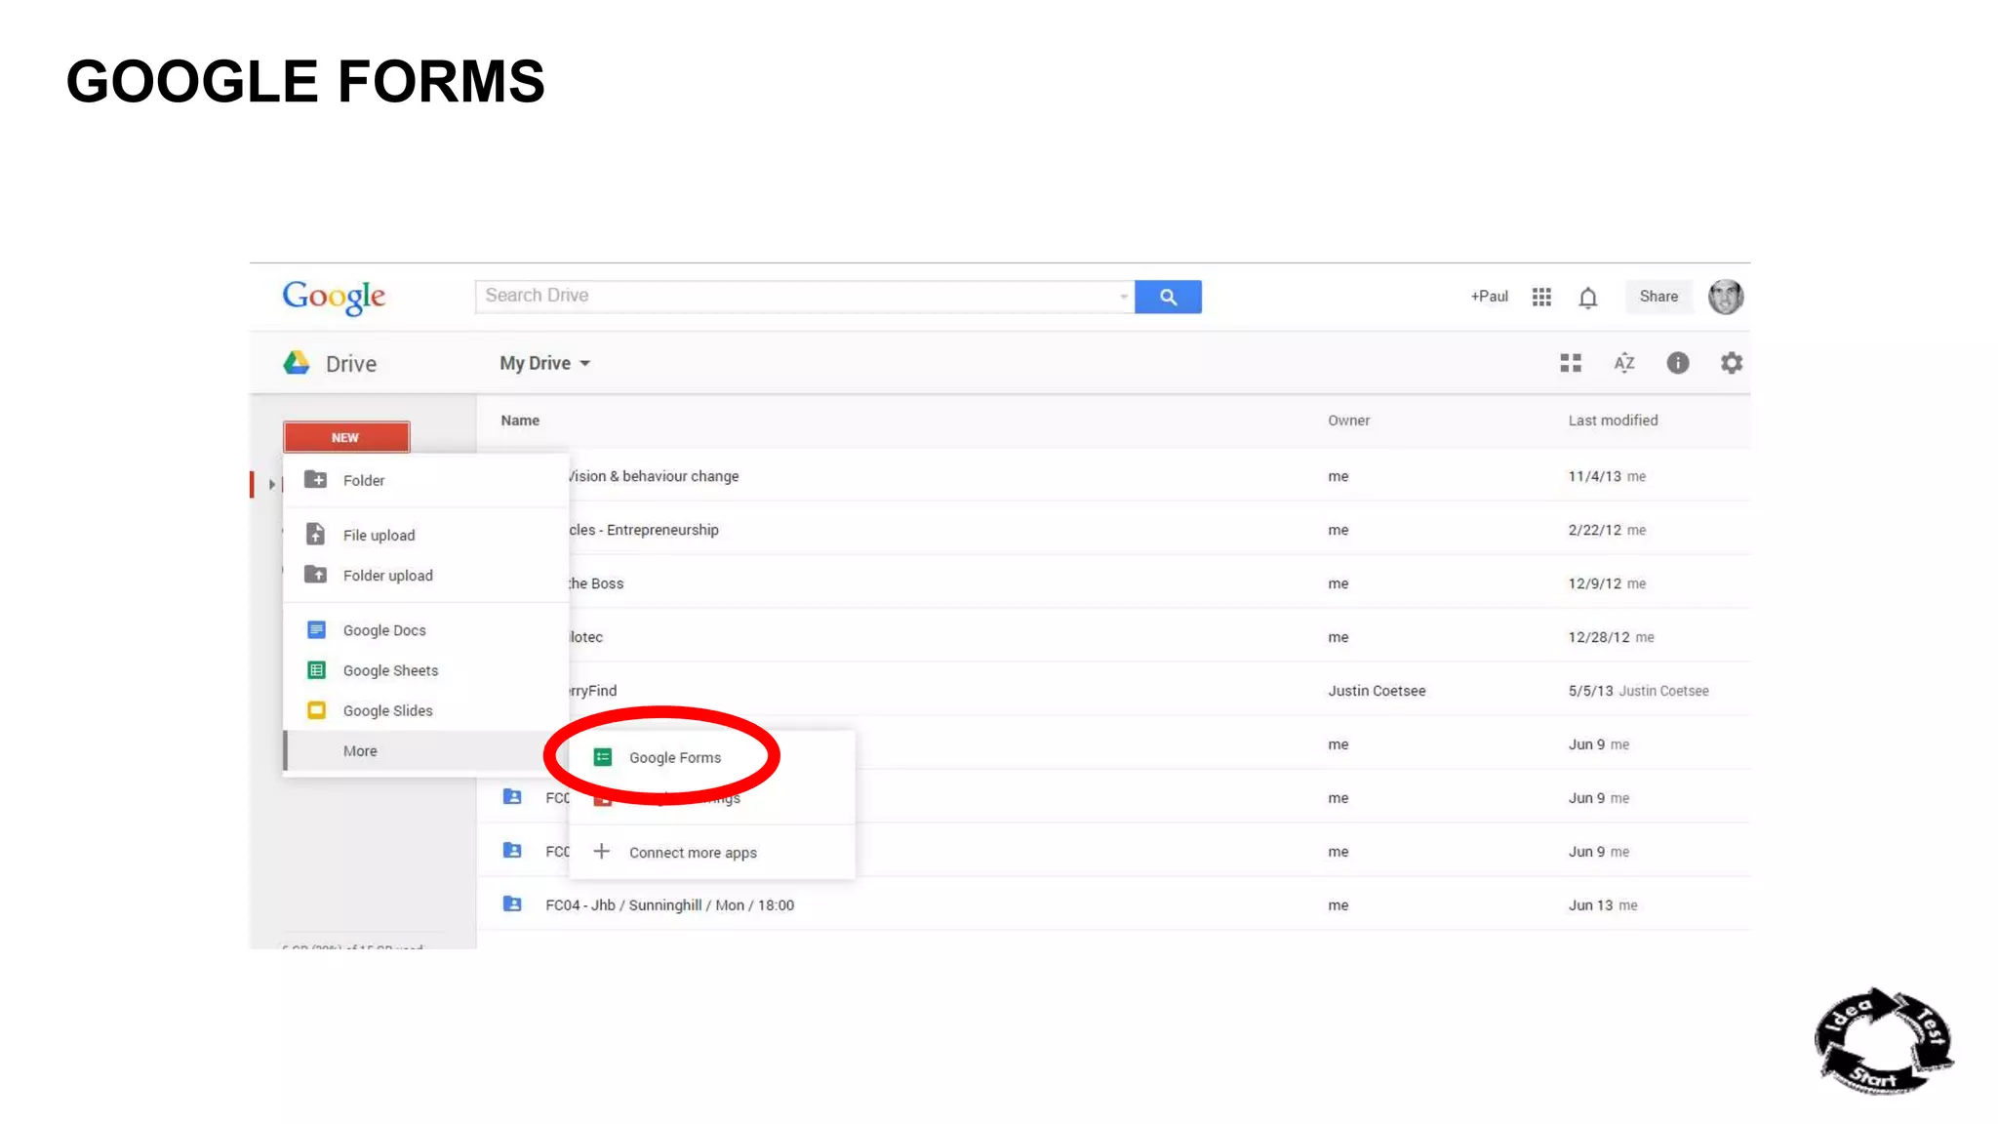Viewport: 1998px width, 1124px height.
Task: Open the notifications bell
Action: pyautogui.click(x=1588, y=298)
